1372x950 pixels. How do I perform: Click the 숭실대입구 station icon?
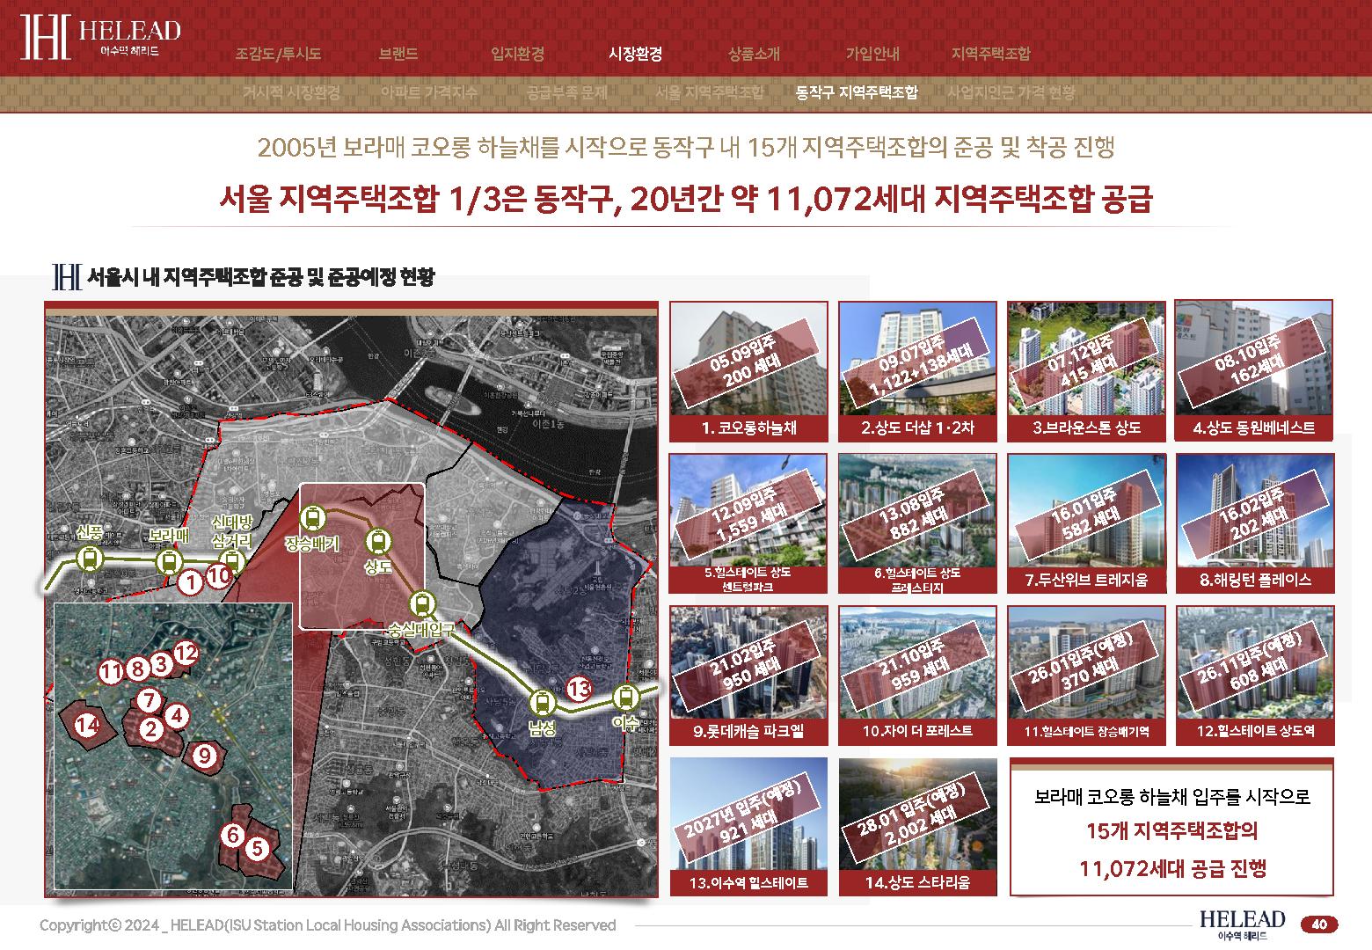click(x=423, y=603)
